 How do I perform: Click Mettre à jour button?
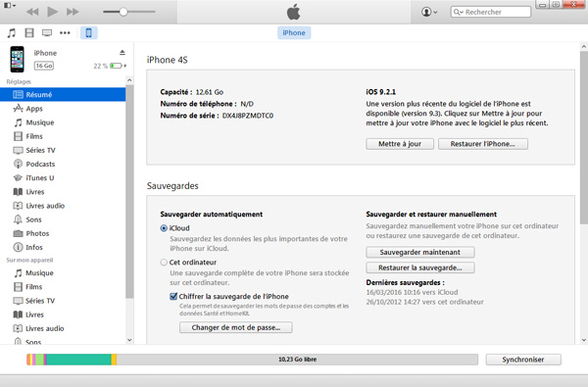tap(400, 144)
